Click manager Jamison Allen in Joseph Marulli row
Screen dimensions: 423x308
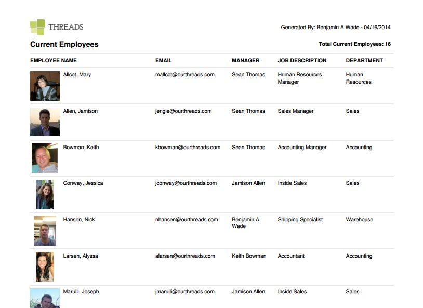tap(248, 291)
